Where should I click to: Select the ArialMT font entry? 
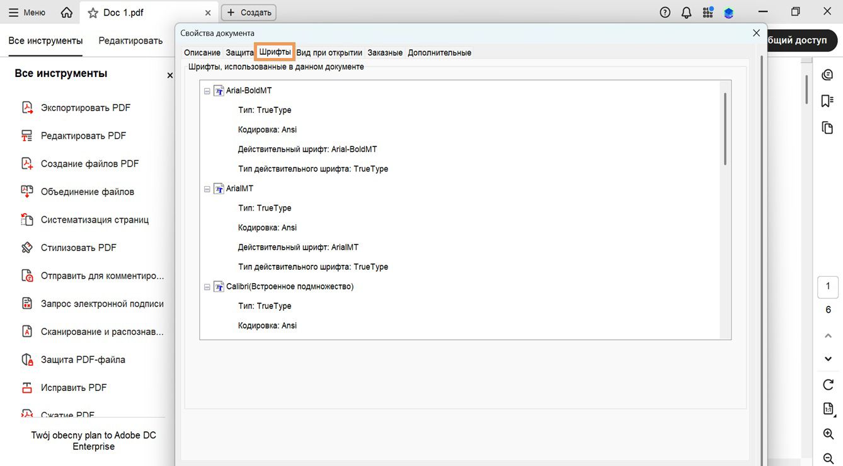tap(239, 189)
